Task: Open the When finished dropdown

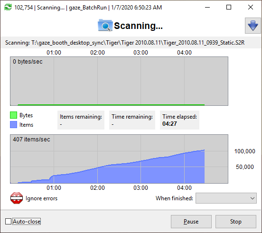Action: tap(226, 198)
